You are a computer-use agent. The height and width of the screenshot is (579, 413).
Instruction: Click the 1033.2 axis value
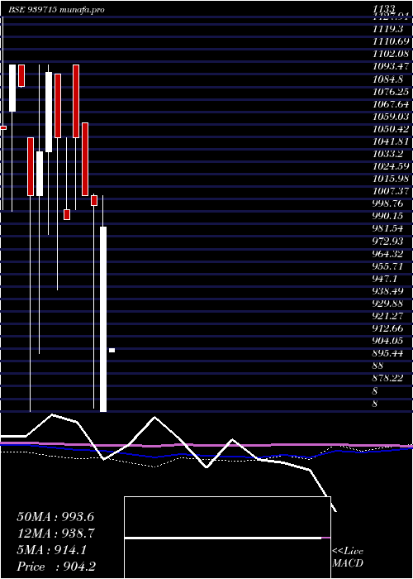pos(387,154)
